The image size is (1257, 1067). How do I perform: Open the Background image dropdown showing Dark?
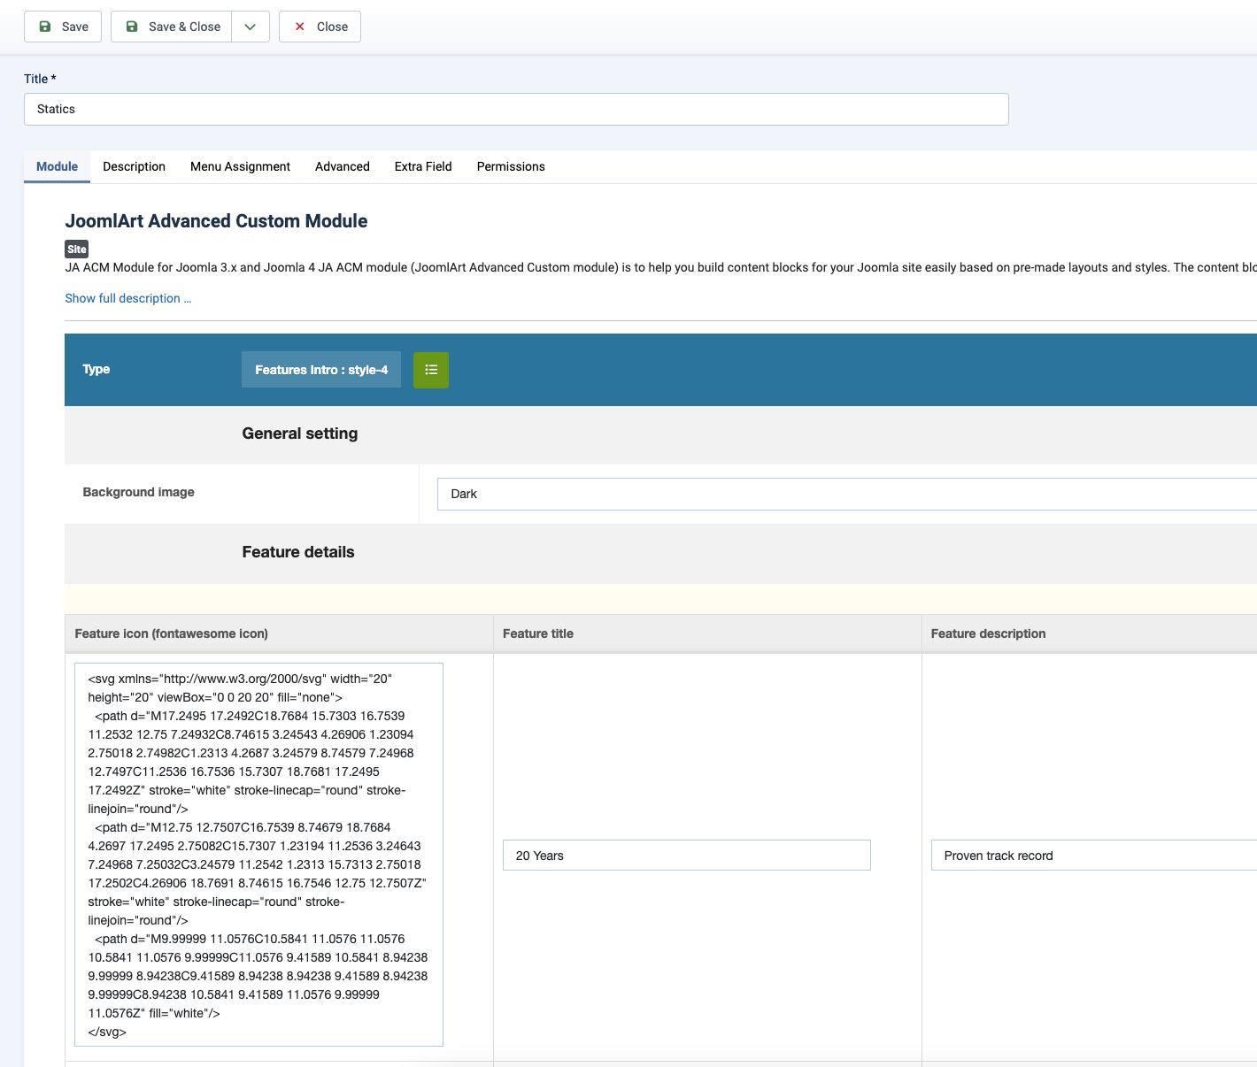click(846, 495)
